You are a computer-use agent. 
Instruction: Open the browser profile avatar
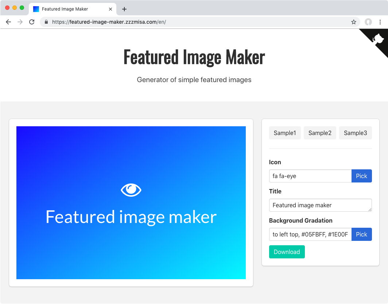[368, 22]
